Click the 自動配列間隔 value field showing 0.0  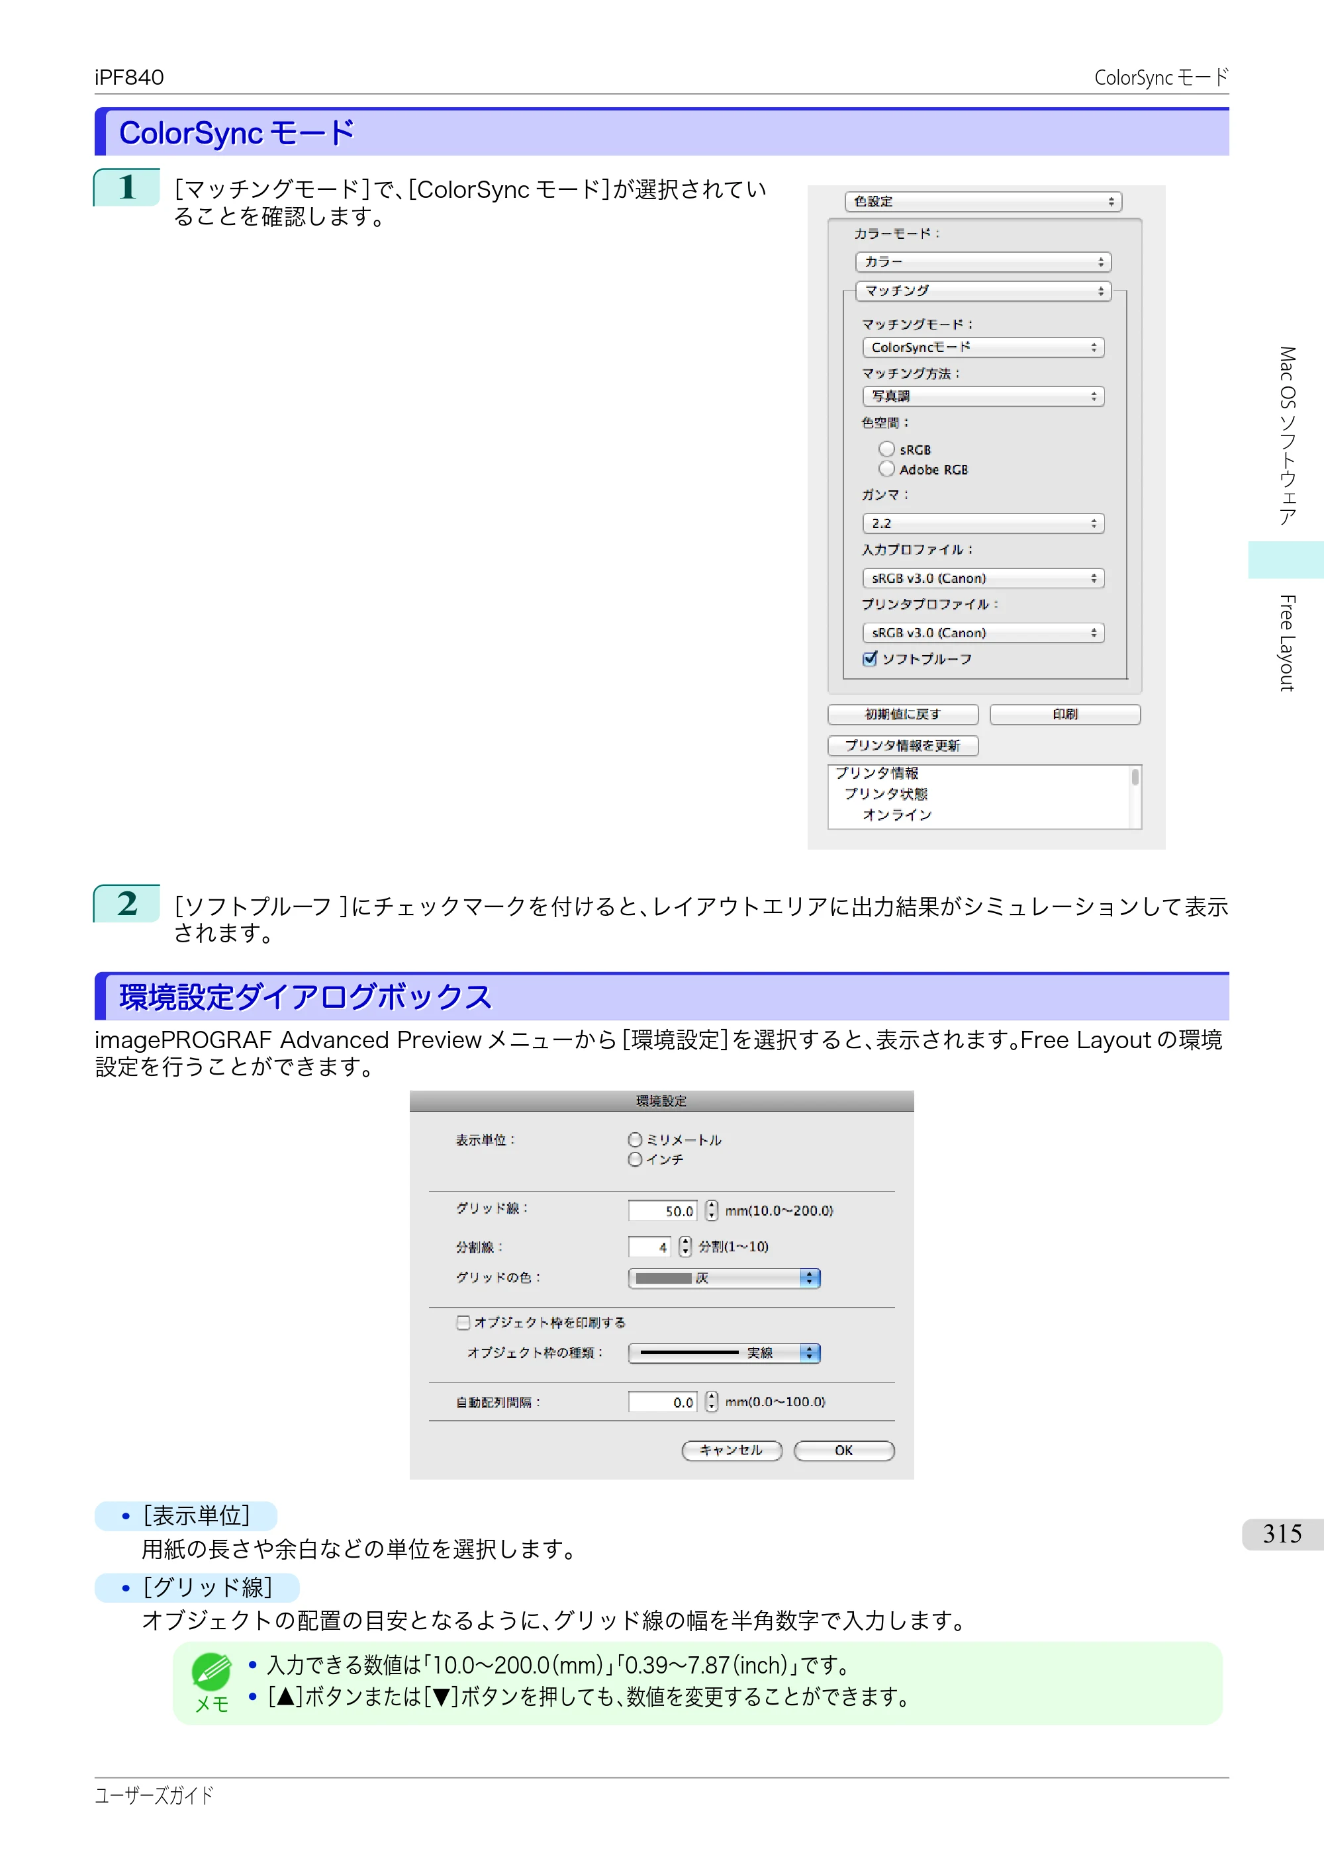point(663,1402)
